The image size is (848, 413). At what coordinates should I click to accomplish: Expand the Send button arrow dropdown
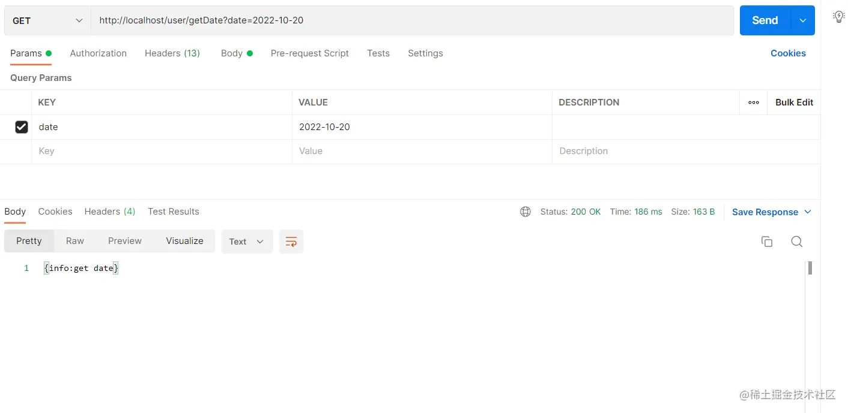coord(803,20)
